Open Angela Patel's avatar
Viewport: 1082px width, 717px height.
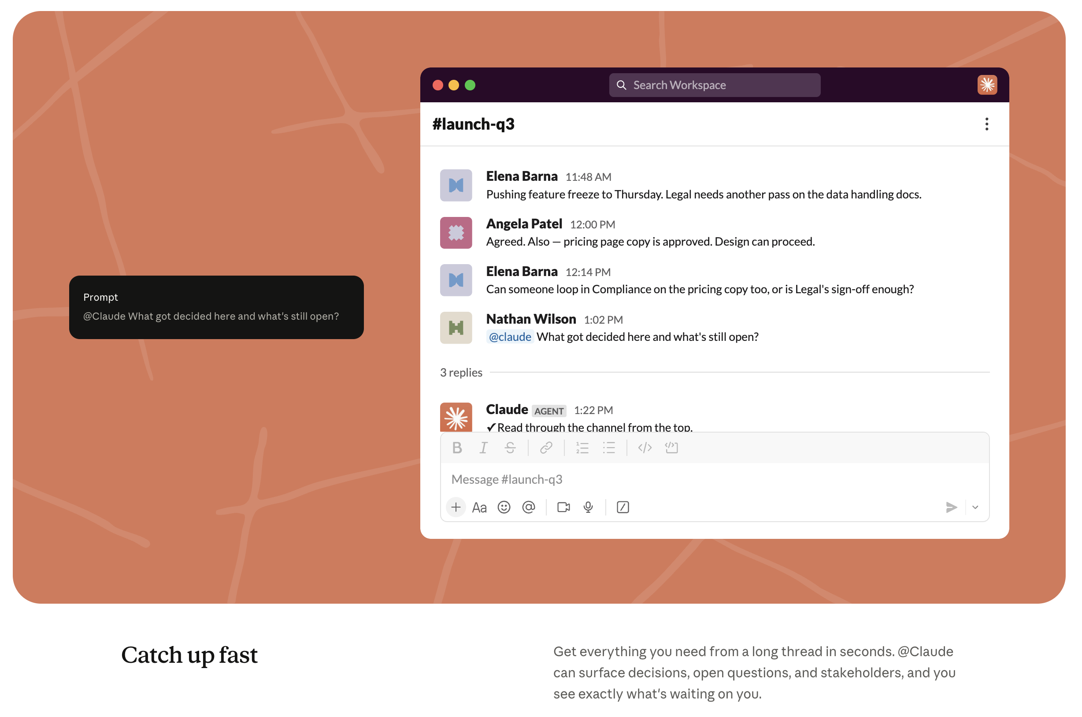[456, 233]
